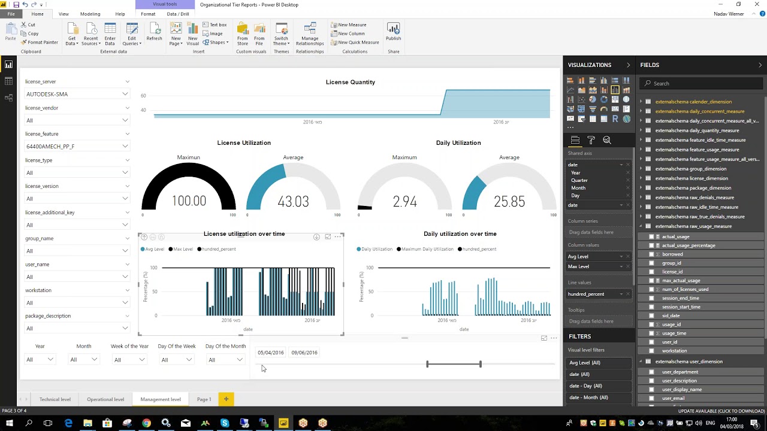Click the Refresh ribbon icon
Image resolution: width=767 pixels, height=431 pixels.
[x=154, y=32]
